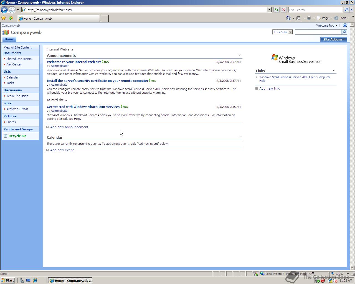This screenshot has width=355, height=284.
Task: Open the Install security certificate announcement
Action: (x=98, y=81)
